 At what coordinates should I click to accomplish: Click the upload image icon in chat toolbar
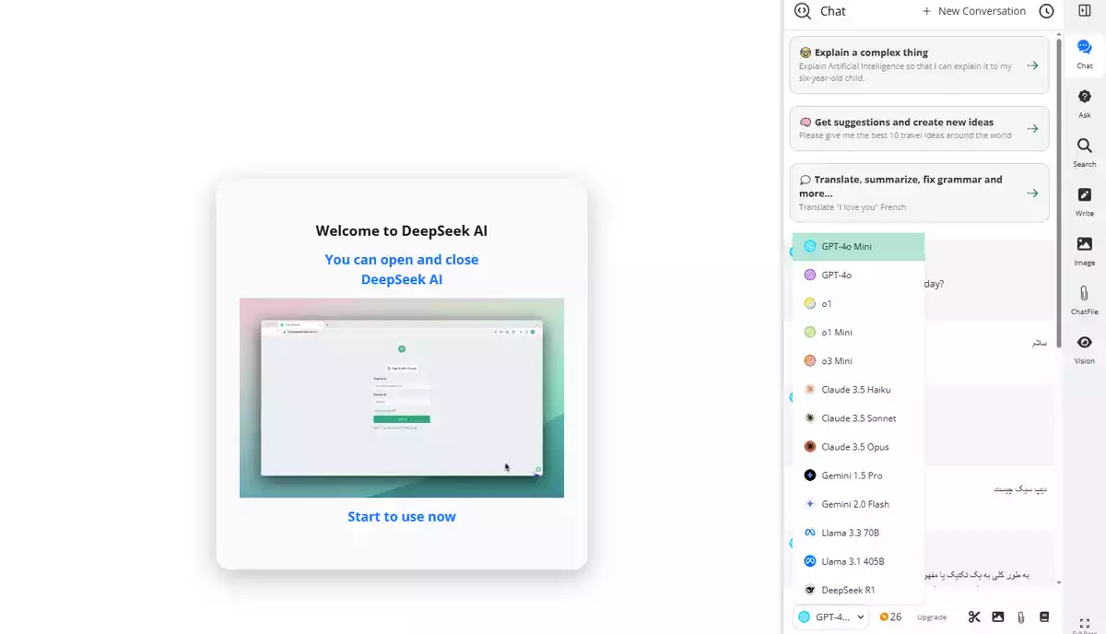click(x=998, y=616)
